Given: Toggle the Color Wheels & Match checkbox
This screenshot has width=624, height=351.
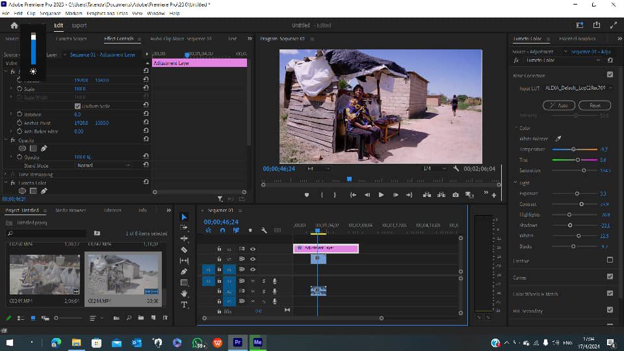Looking at the screenshot, I should (610, 293).
